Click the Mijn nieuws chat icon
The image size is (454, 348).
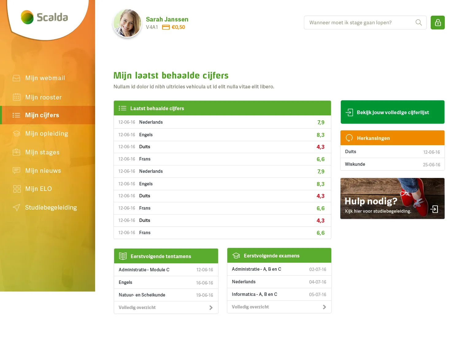[17, 170]
